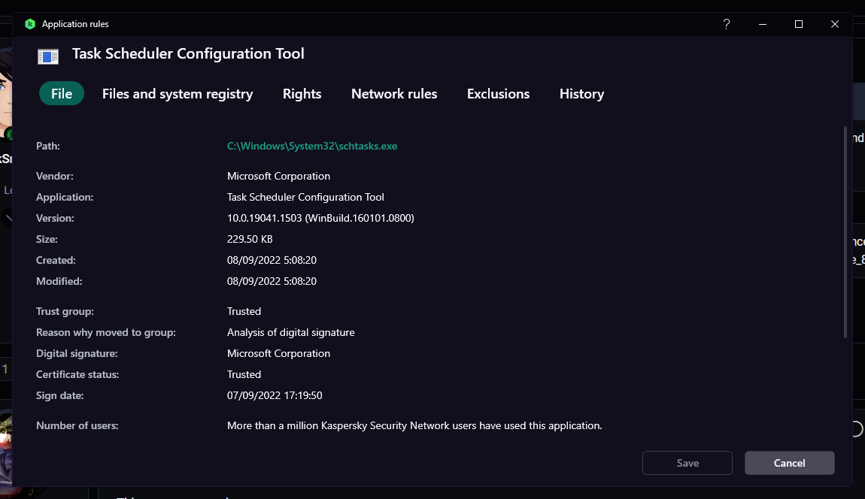Click the vertical scrollbar in the dialog

pos(845,233)
